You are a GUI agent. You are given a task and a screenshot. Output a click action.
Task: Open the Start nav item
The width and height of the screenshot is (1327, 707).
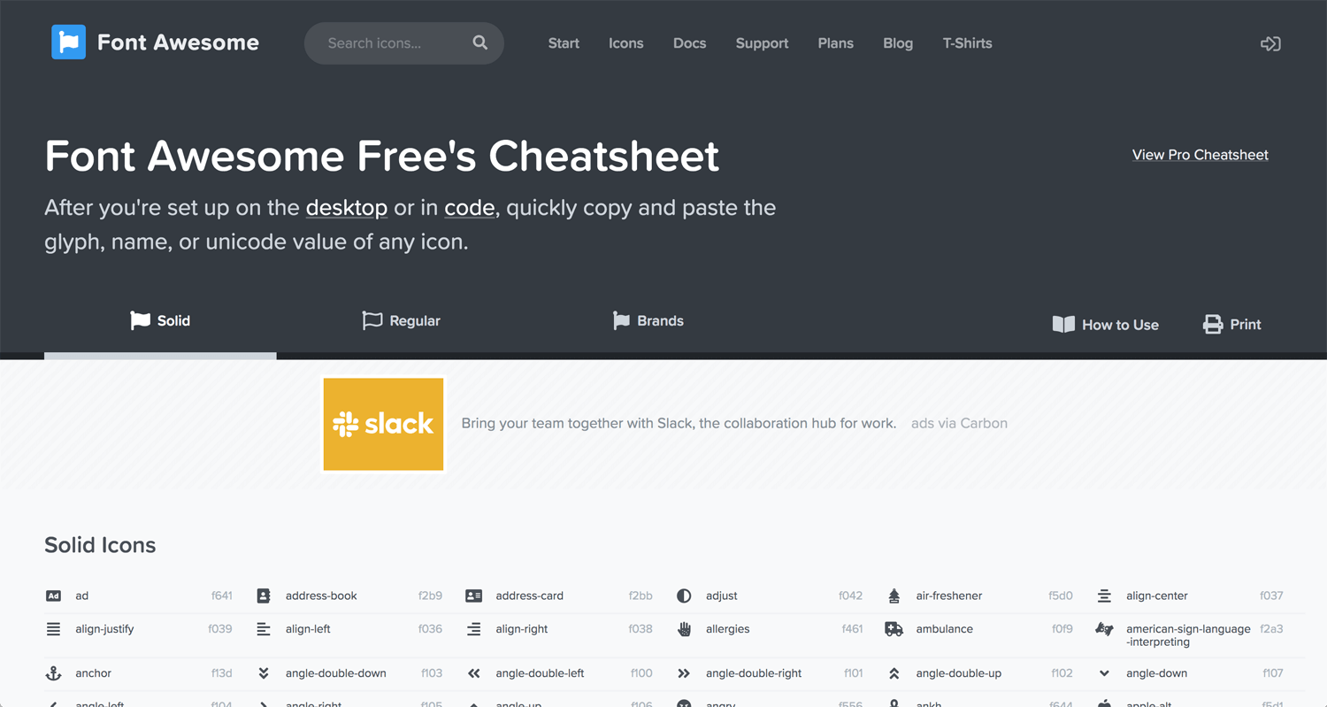click(x=564, y=43)
